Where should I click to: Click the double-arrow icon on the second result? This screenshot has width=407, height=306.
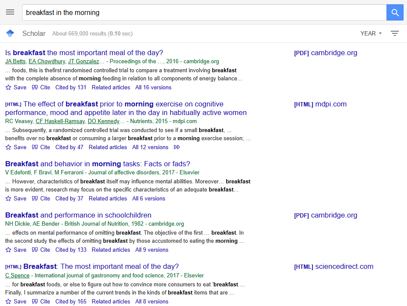click(176, 147)
